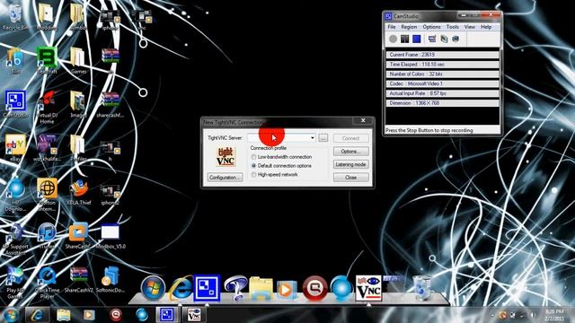Open the CamStudio Region menu
Screen dimensions: 575x323
point(409,27)
